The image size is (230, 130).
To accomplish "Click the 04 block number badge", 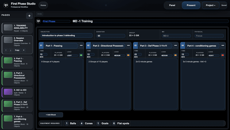I will [183, 46].
